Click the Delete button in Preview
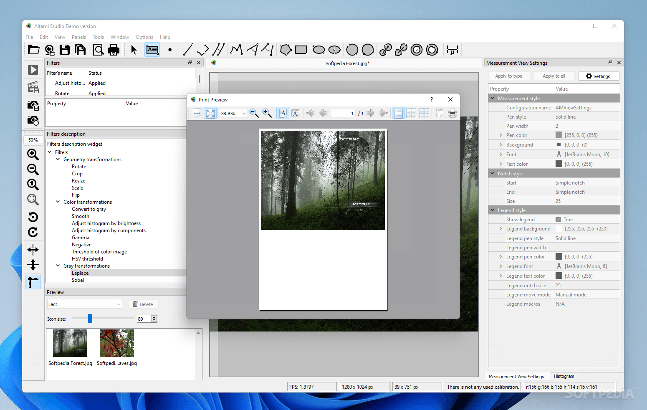This screenshot has width=647, height=410. coord(143,304)
